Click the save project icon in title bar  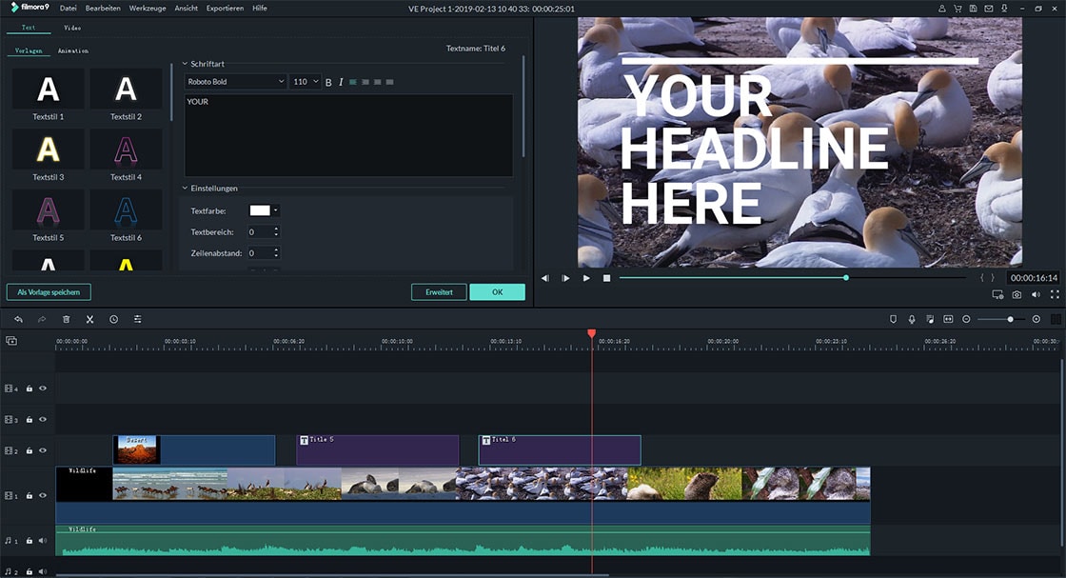pos(973,9)
